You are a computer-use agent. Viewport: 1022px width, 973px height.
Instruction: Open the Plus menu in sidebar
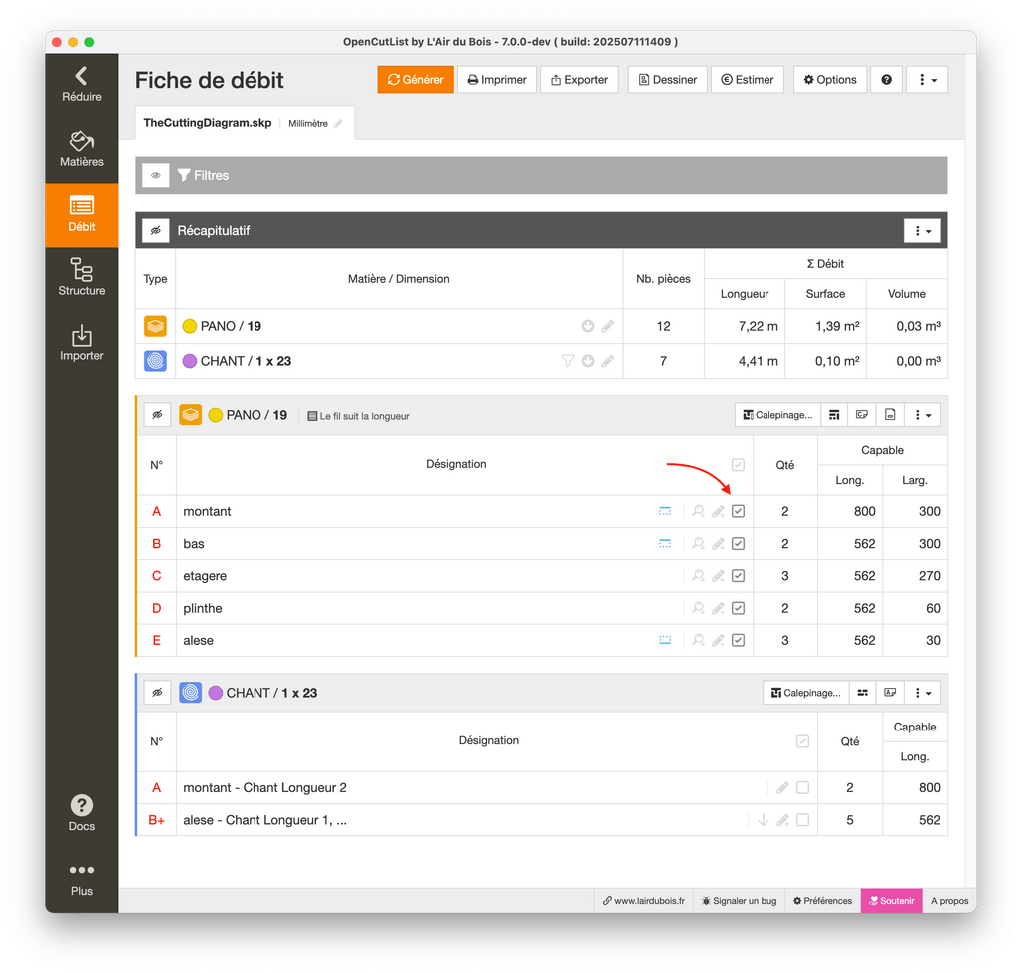click(x=82, y=880)
